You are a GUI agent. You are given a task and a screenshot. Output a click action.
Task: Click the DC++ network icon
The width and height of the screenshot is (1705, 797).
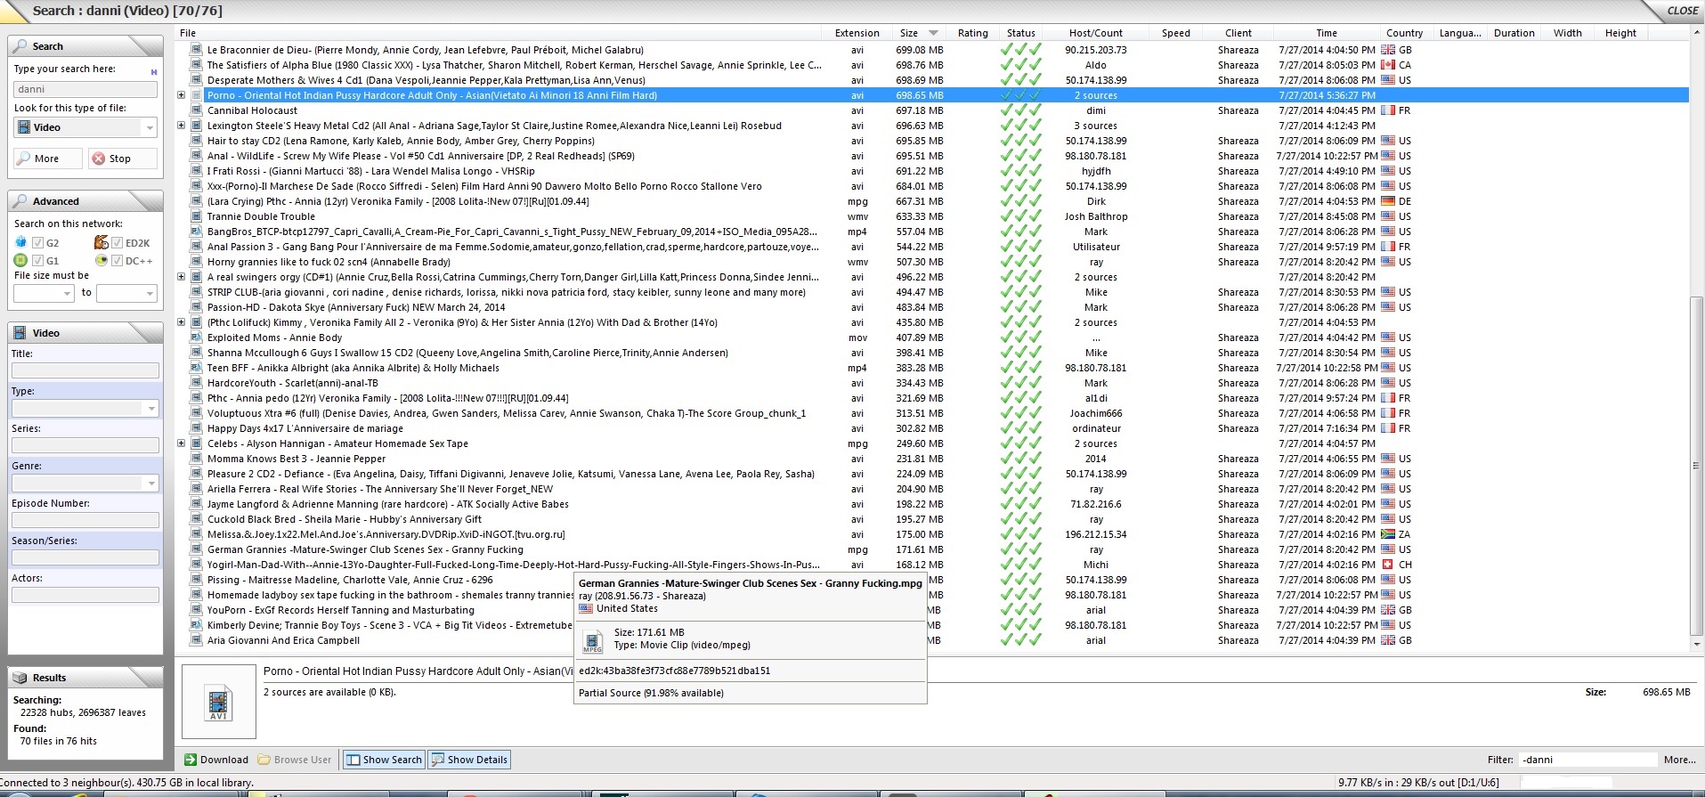(x=101, y=261)
